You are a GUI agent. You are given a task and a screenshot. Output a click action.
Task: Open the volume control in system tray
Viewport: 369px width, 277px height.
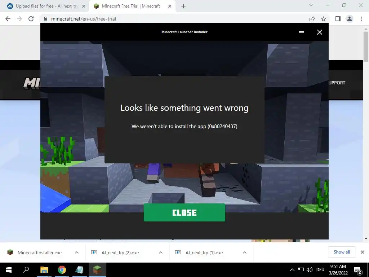point(310,270)
